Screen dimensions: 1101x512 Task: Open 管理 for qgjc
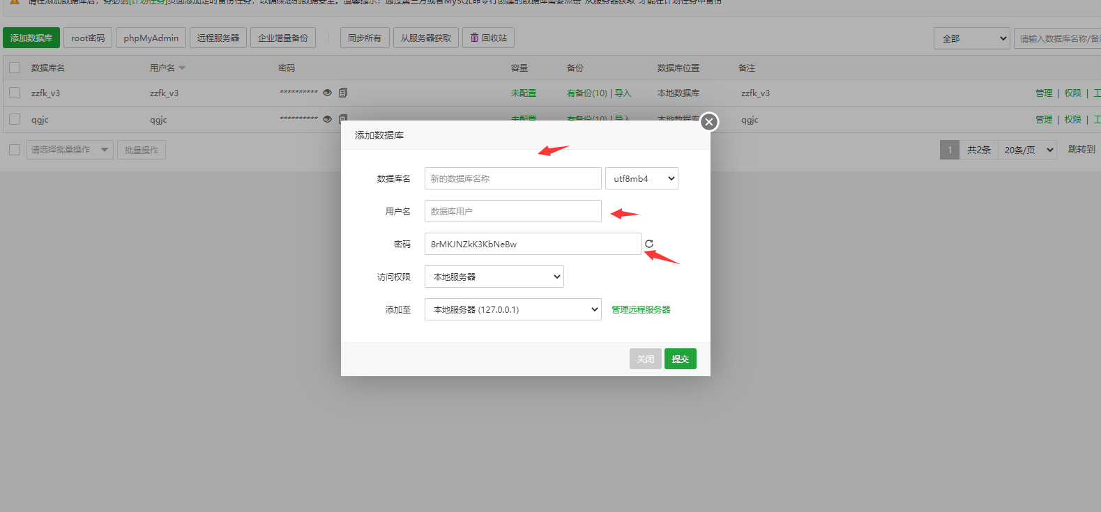(x=1044, y=119)
